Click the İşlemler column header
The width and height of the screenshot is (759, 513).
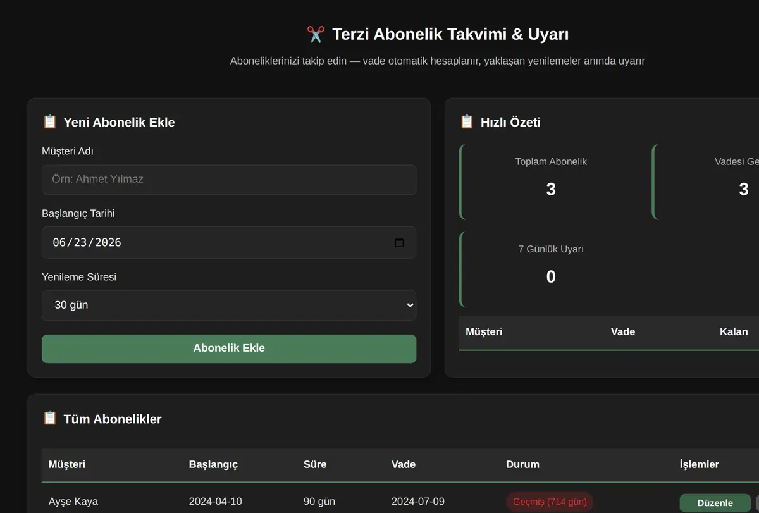coord(700,464)
